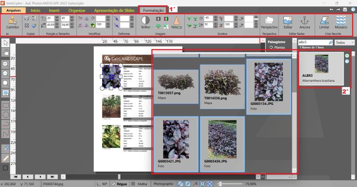357x187 pixels.
Task: Select the Formatação tab
Action: 153,10
